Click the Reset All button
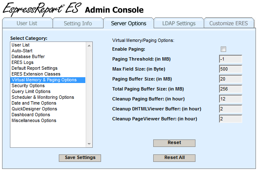Viewport: 258px width, 171px height. [174, 158]
